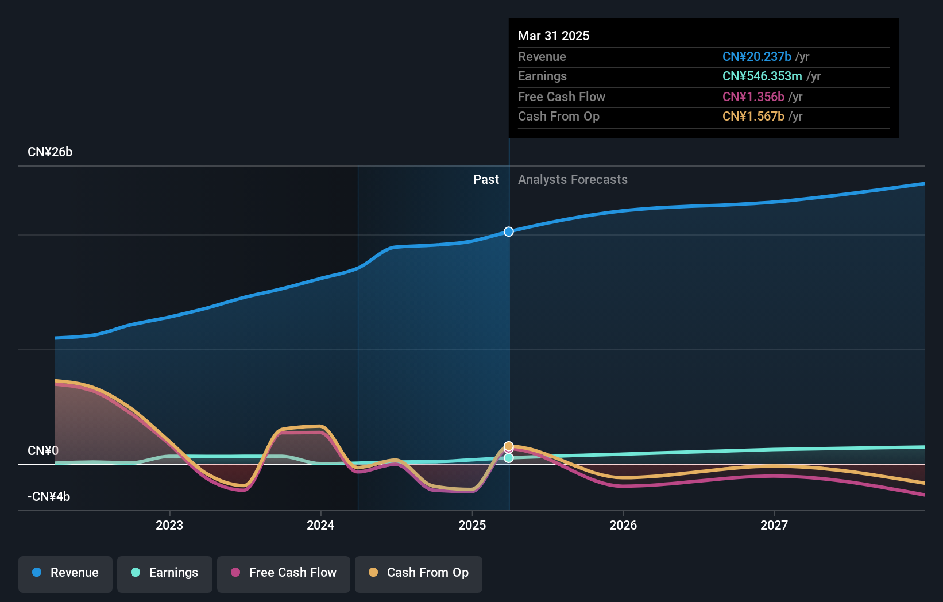Click the 2023 x-axis label
Viewport: 943px width, 602px height.
(x=169, y=525)
